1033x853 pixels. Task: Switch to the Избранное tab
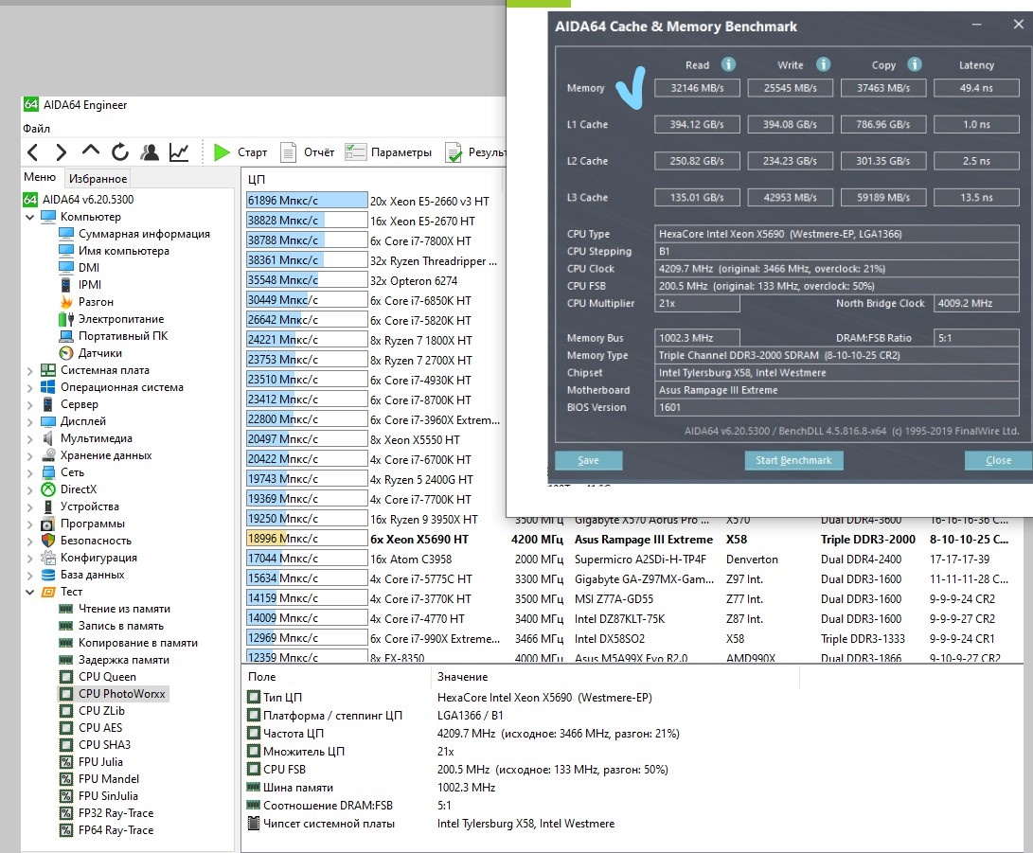coord(98,179)
